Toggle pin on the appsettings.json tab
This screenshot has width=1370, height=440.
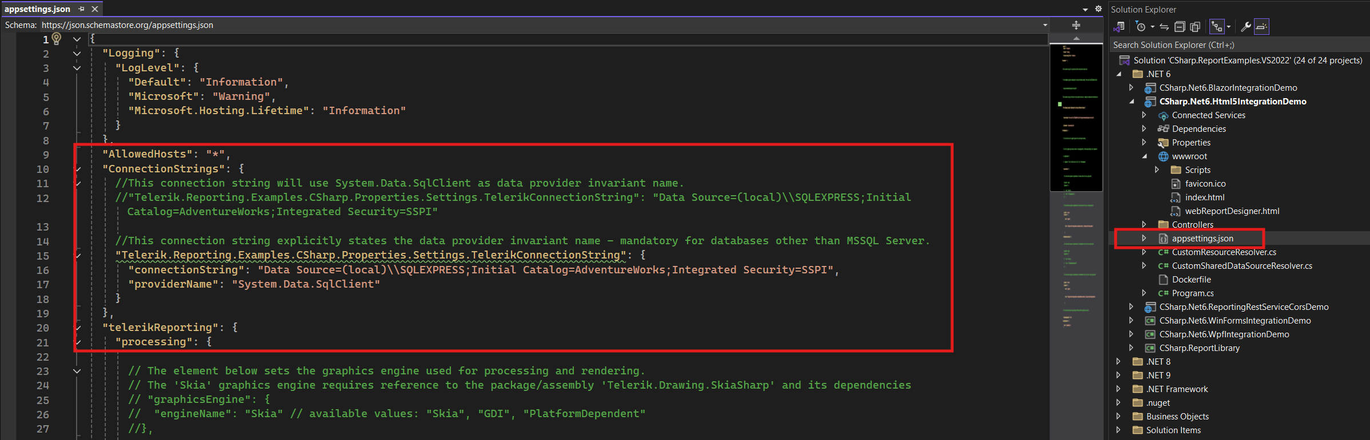click(82, 9)
